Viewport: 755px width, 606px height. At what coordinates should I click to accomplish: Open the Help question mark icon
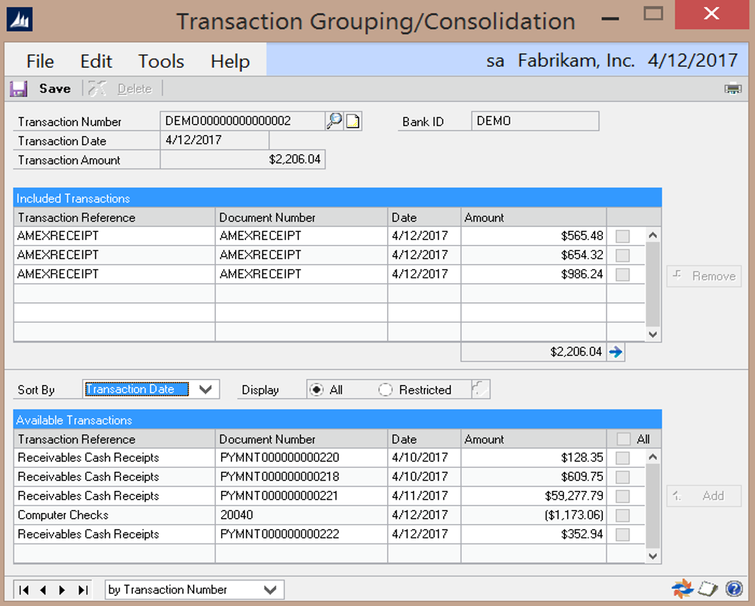click(733, 588)
